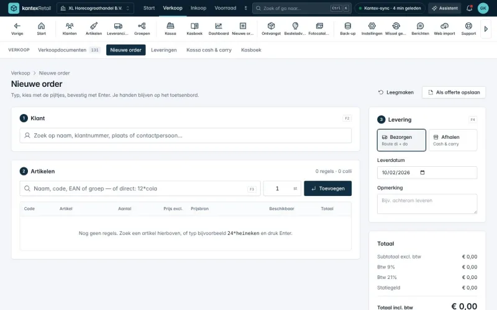Viewport: 497px width, 310px height.
Task: Show more toolbar items with right arrow
Action: pyautogui.click(x=486, y=29)
